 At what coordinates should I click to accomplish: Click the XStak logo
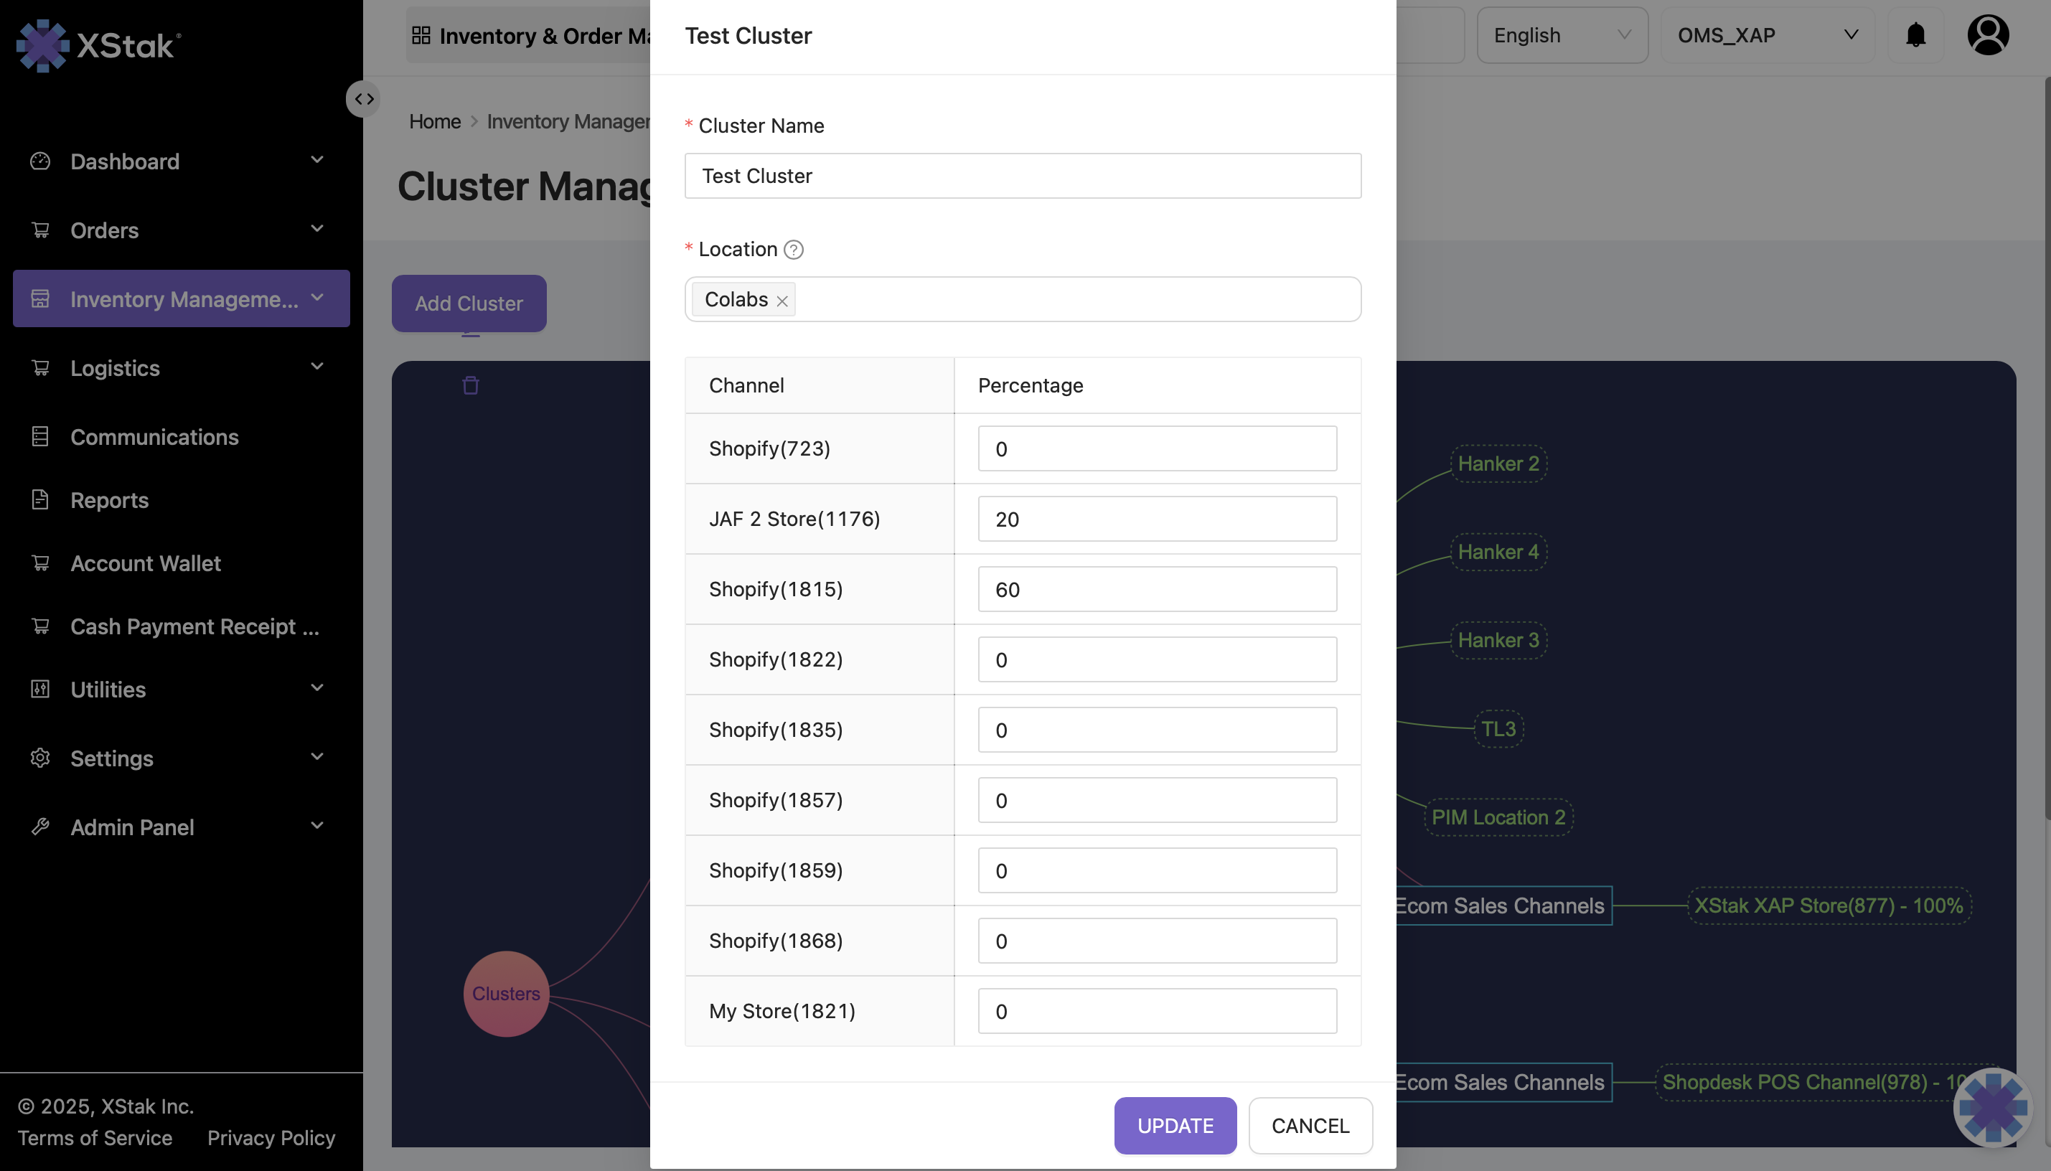98,45
